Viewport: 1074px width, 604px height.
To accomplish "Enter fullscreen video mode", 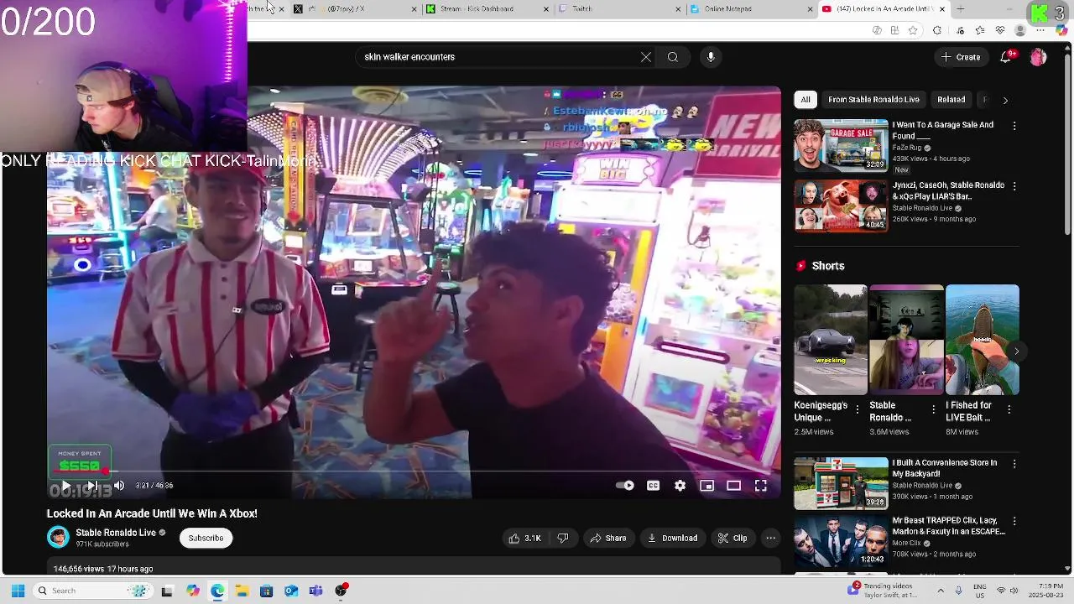I will click(x=760, y=486).
